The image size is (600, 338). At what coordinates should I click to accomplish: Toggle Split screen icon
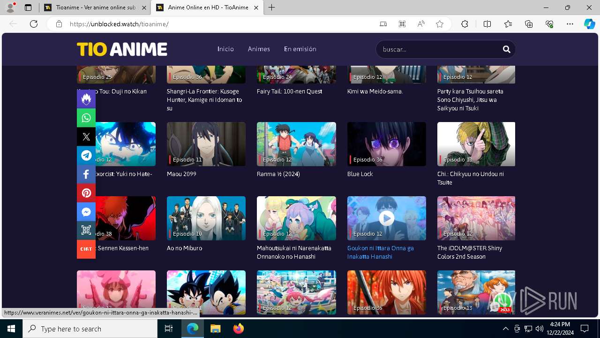tap(487, 24)
